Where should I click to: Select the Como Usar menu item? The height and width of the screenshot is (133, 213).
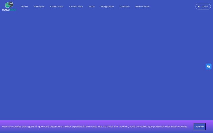[57, 7]
